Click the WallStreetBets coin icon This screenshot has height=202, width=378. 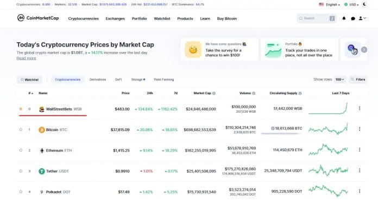(x=42, y=109)
